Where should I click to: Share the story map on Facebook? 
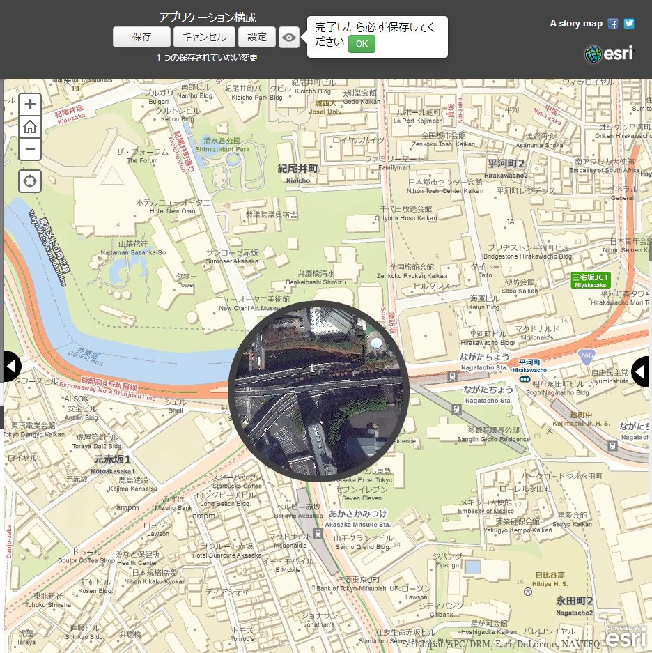click(613, 24)
